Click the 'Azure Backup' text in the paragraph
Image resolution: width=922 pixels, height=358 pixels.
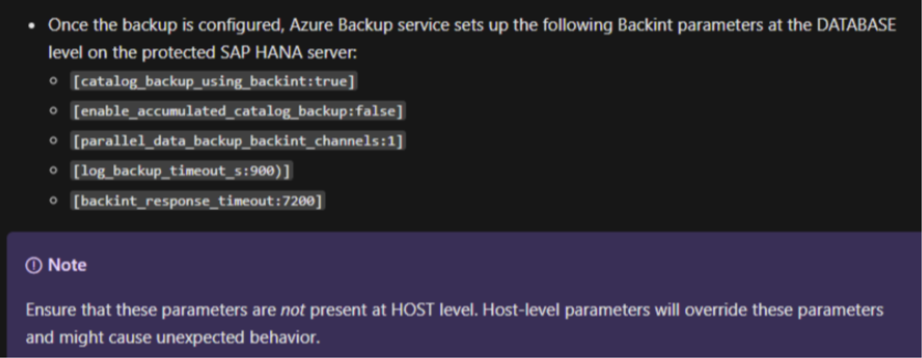click(341, 25)
